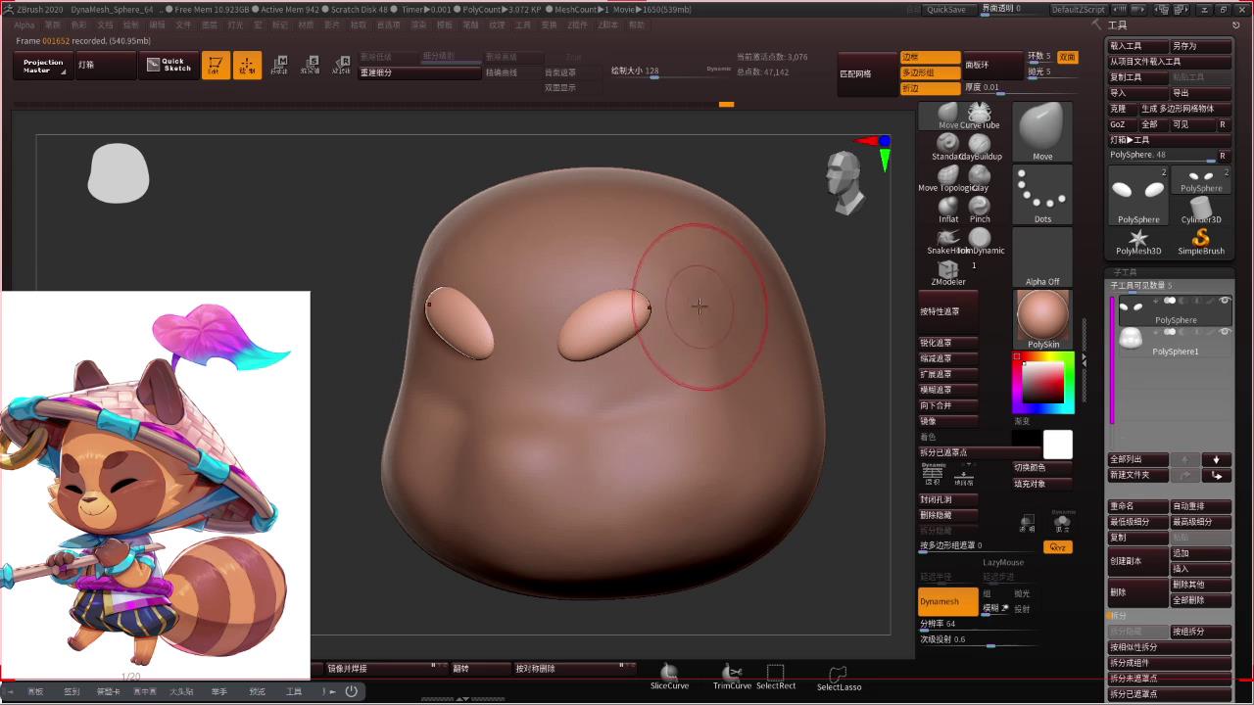Click the 载入工具 button
This screenshot has height=705, width=1254.
click(1138, 46)
